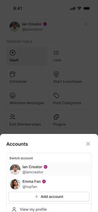This screenshot has width=98, height=212.
Task: Open the Edit Memberships people icon
Action: tap(13, 117)
